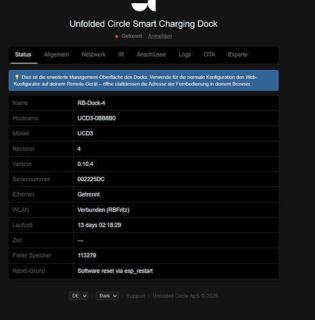Open the Netzwerk tab
Viewport: 315px width, 320px height.
point(93,54)
